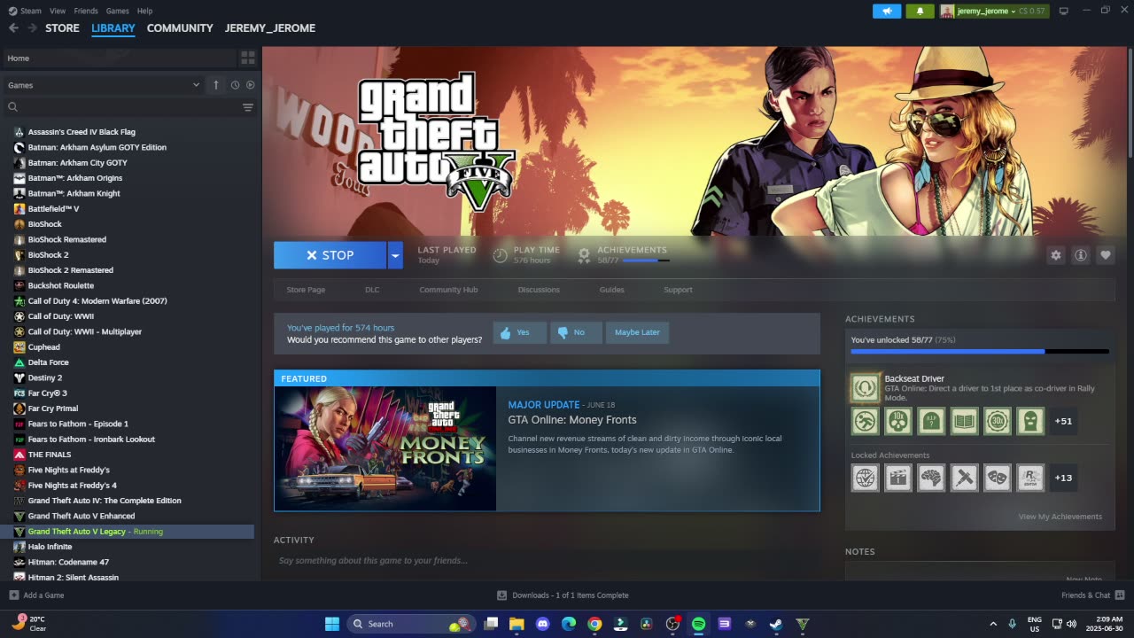Screen dimensions: 1134x638
Task: Open the Money Fronts featured thumbnail
Action: (x=385, y=448)
